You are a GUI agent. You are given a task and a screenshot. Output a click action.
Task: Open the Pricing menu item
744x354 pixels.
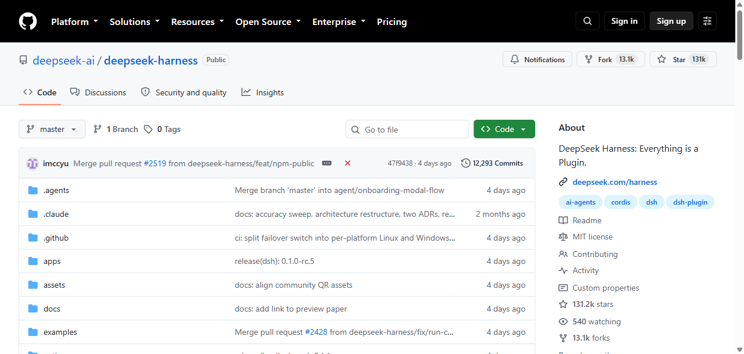coord(392,22)
